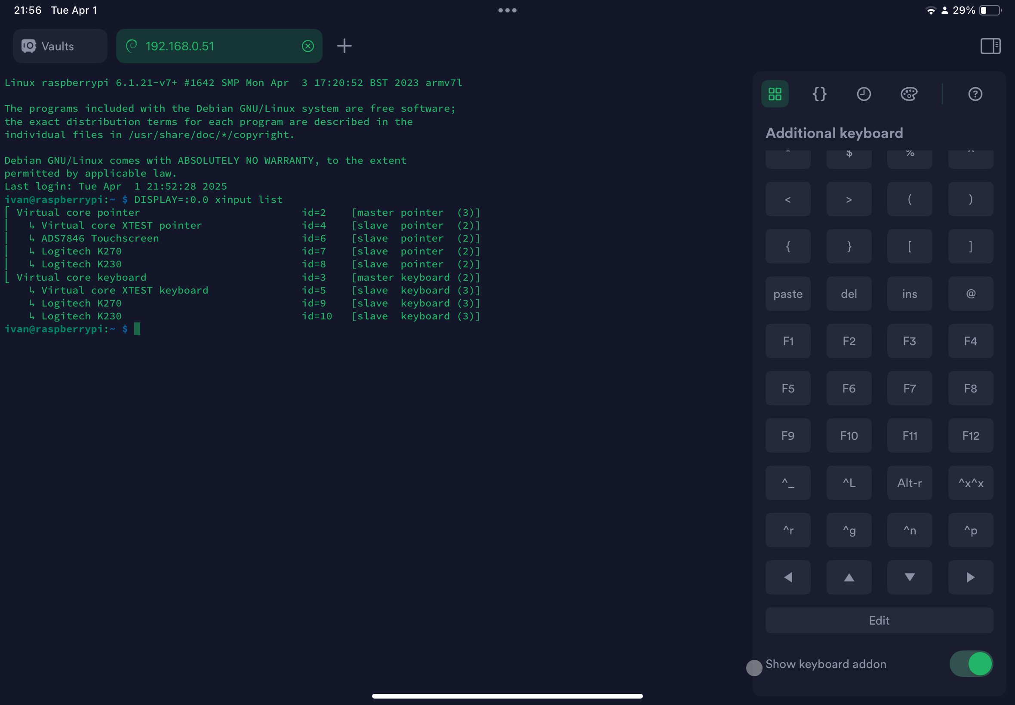The width and height of the screenshot is (1015, 705).
Task: Tap the F2 key
Action: coord(849,341)
